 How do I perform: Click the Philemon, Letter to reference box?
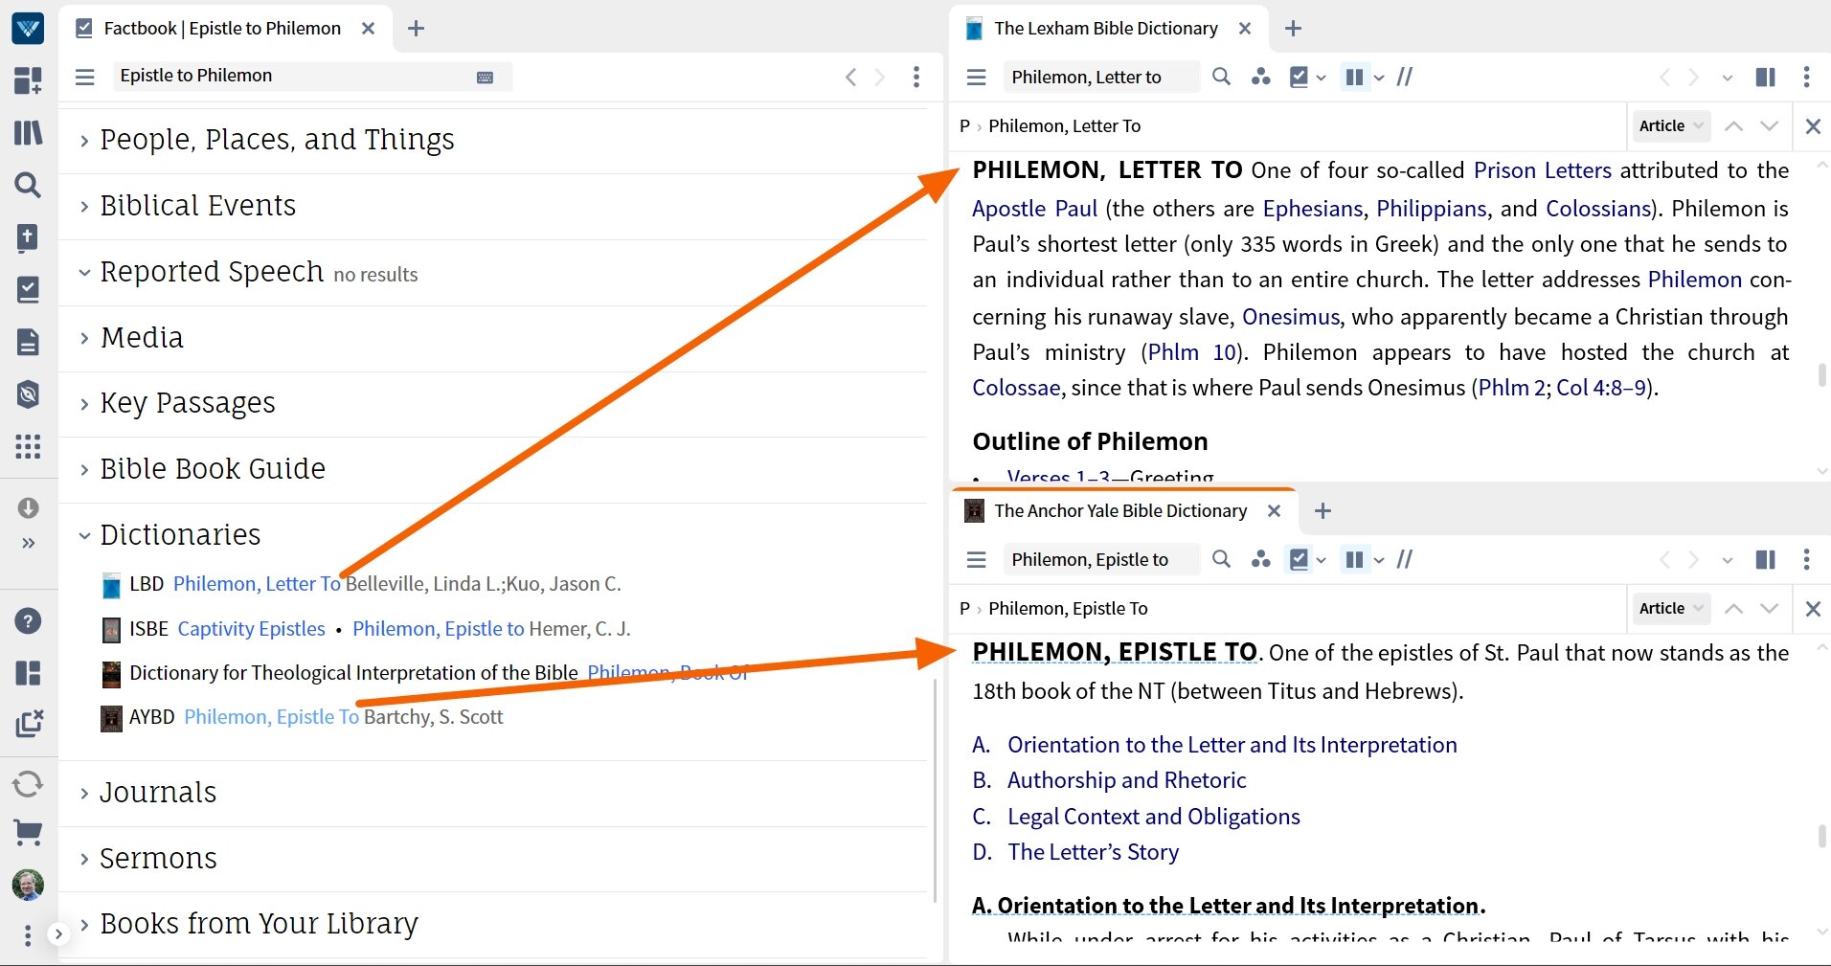(1101, 77)
